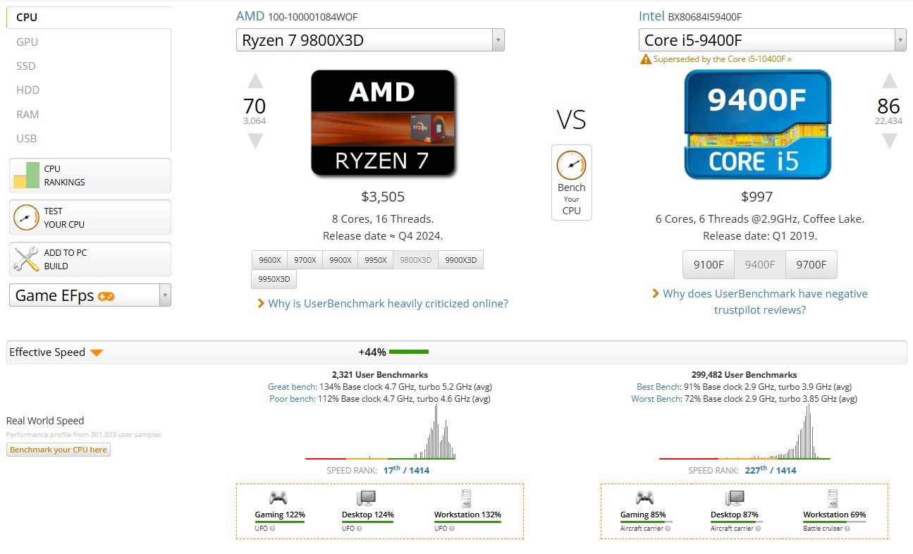
Task: Click the AMD Ryzen 7 product image
Action: (x=383, y=123)
